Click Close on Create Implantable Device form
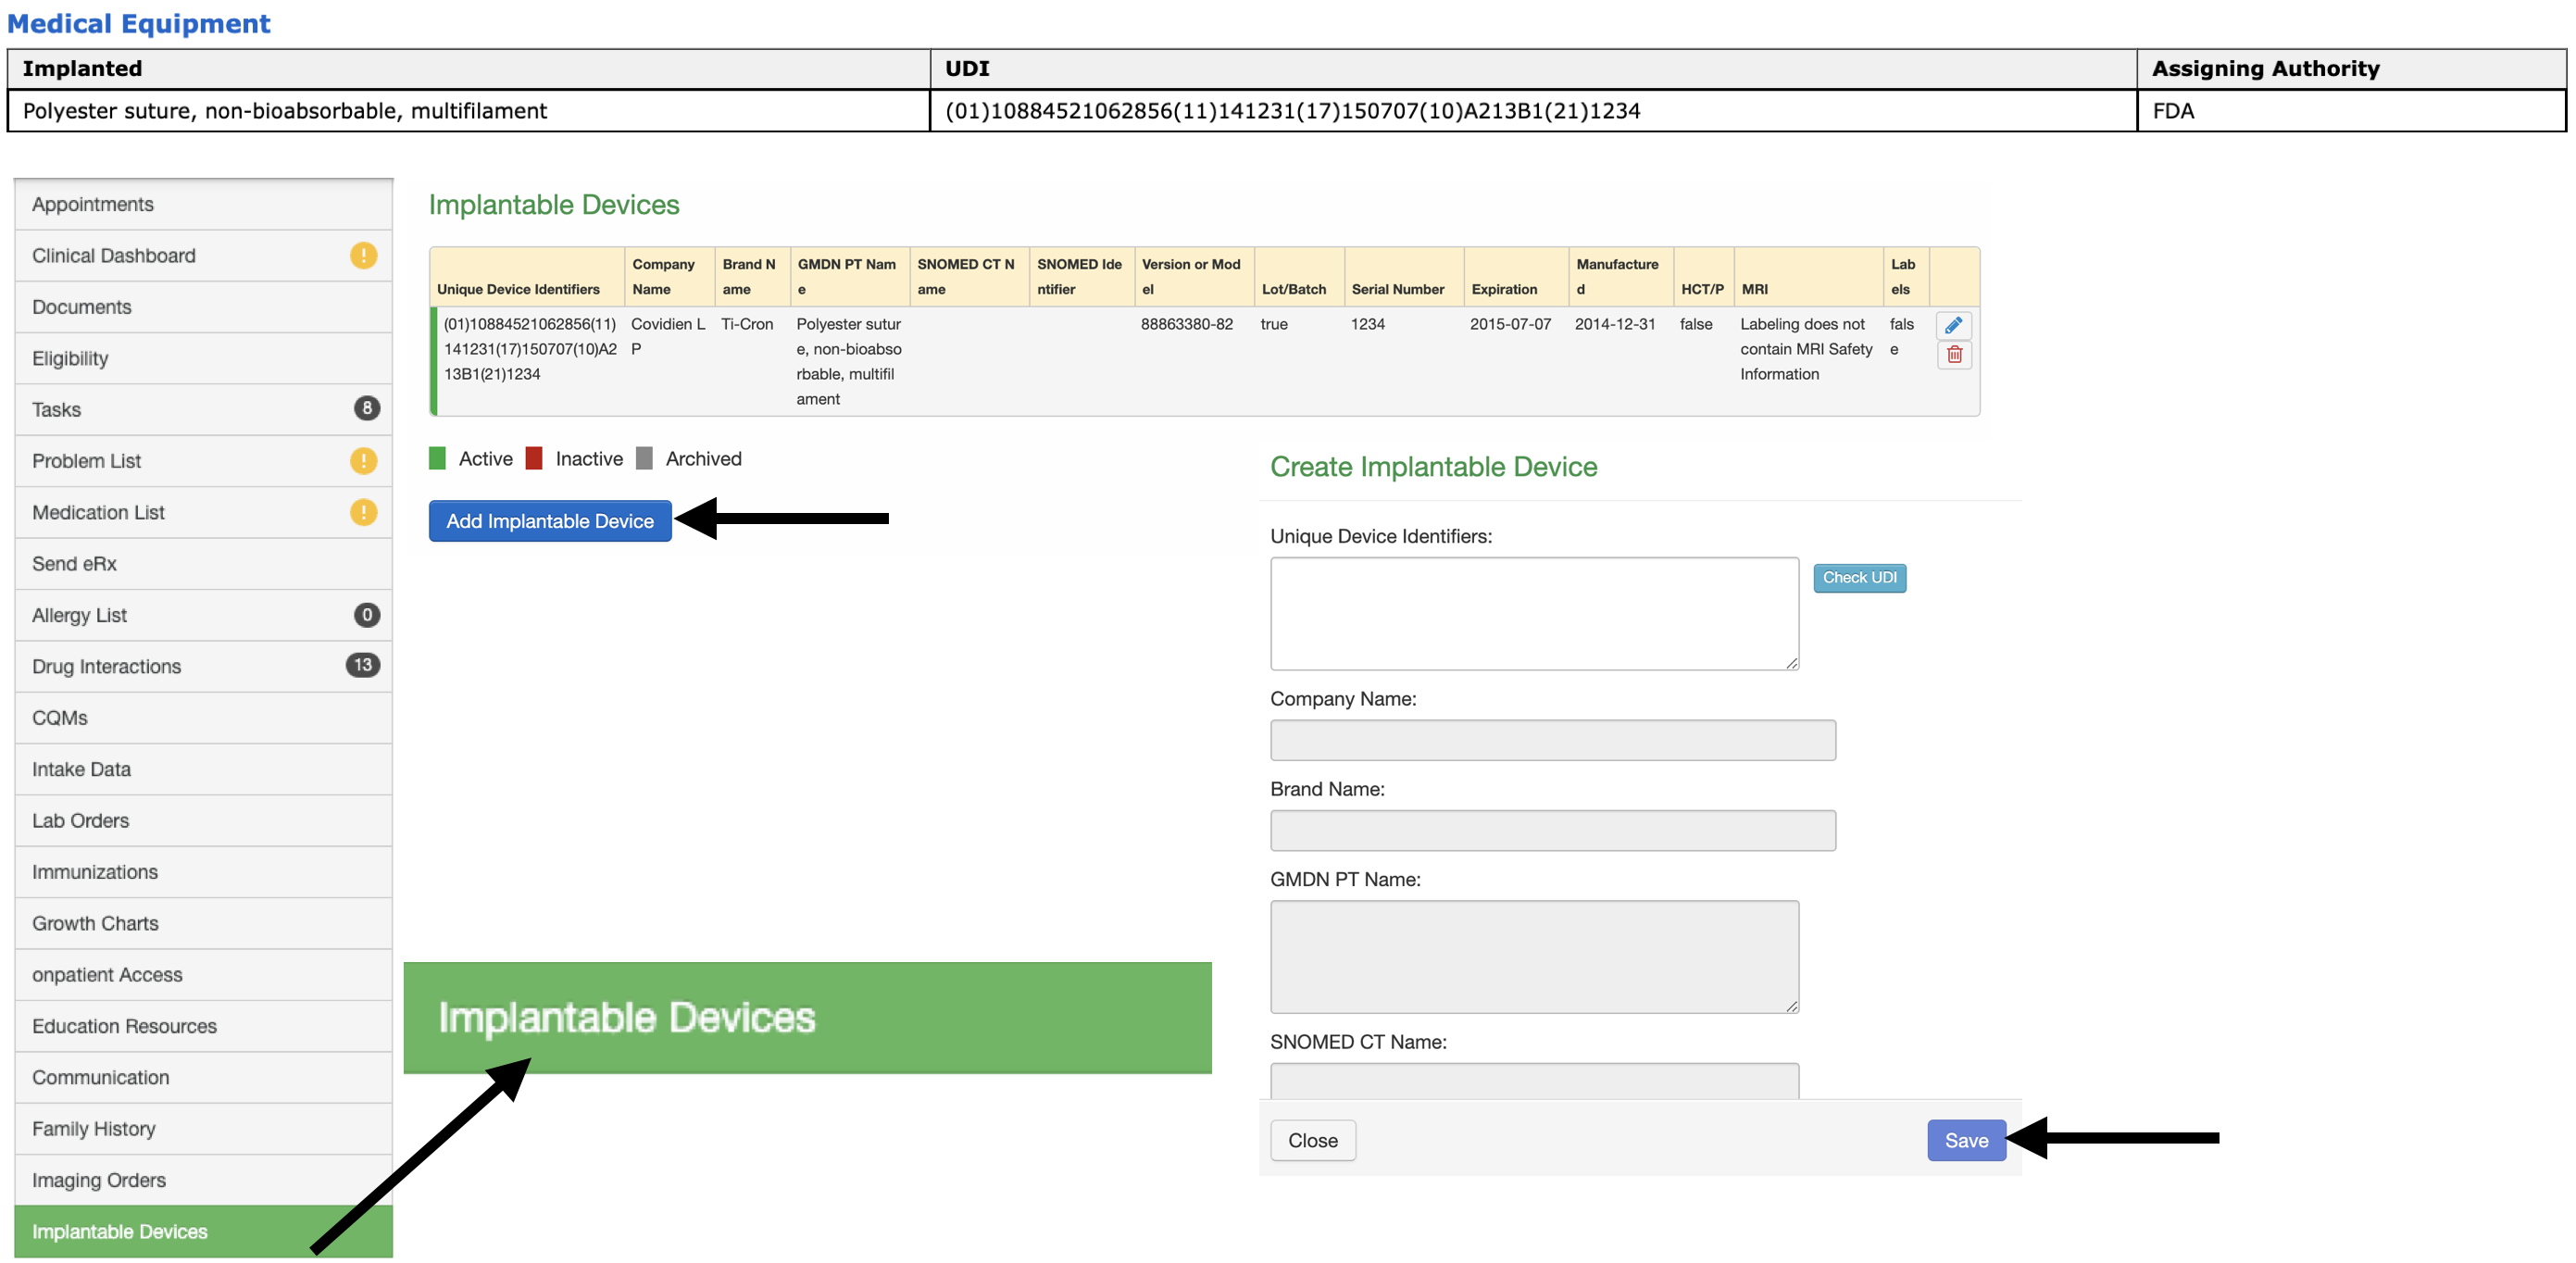 [1314, 1138]
